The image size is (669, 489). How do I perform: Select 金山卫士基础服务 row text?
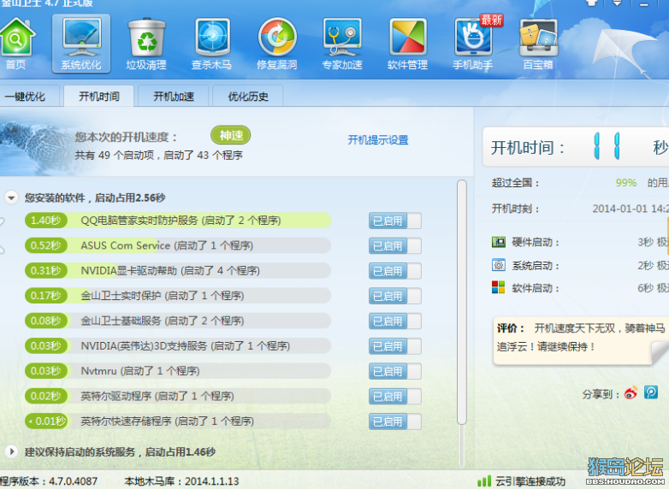pos(163,321)
